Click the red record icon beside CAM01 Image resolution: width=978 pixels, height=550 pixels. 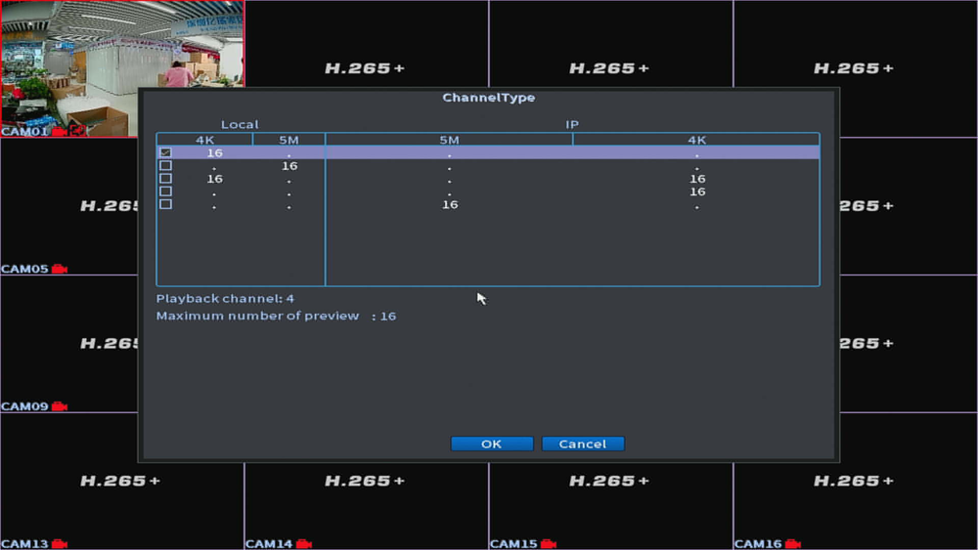(59, 131)
